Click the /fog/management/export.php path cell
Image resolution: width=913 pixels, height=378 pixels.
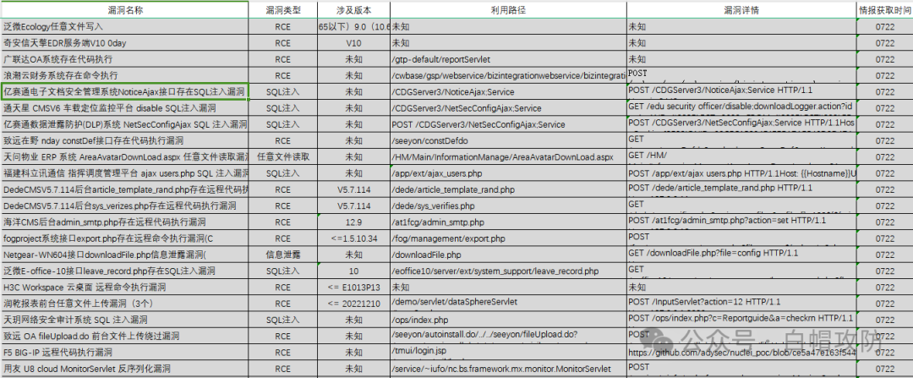tap(508, 238)
